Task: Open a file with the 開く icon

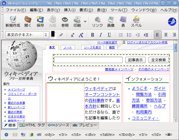Action: point(28,21)
